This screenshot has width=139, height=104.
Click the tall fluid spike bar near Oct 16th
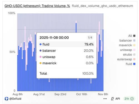[76, 28]
